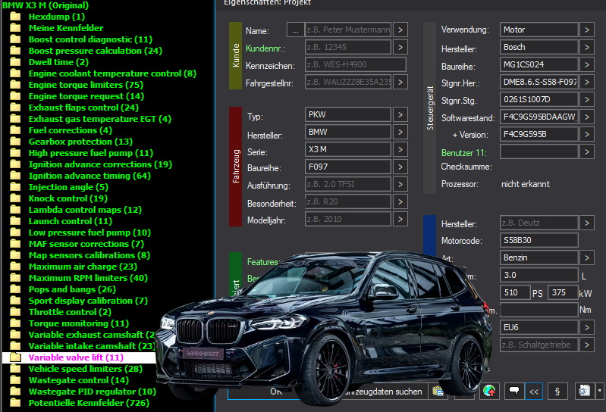
Task: Select Boost control diagnostic (11) folder
Action: pos(90,39)
